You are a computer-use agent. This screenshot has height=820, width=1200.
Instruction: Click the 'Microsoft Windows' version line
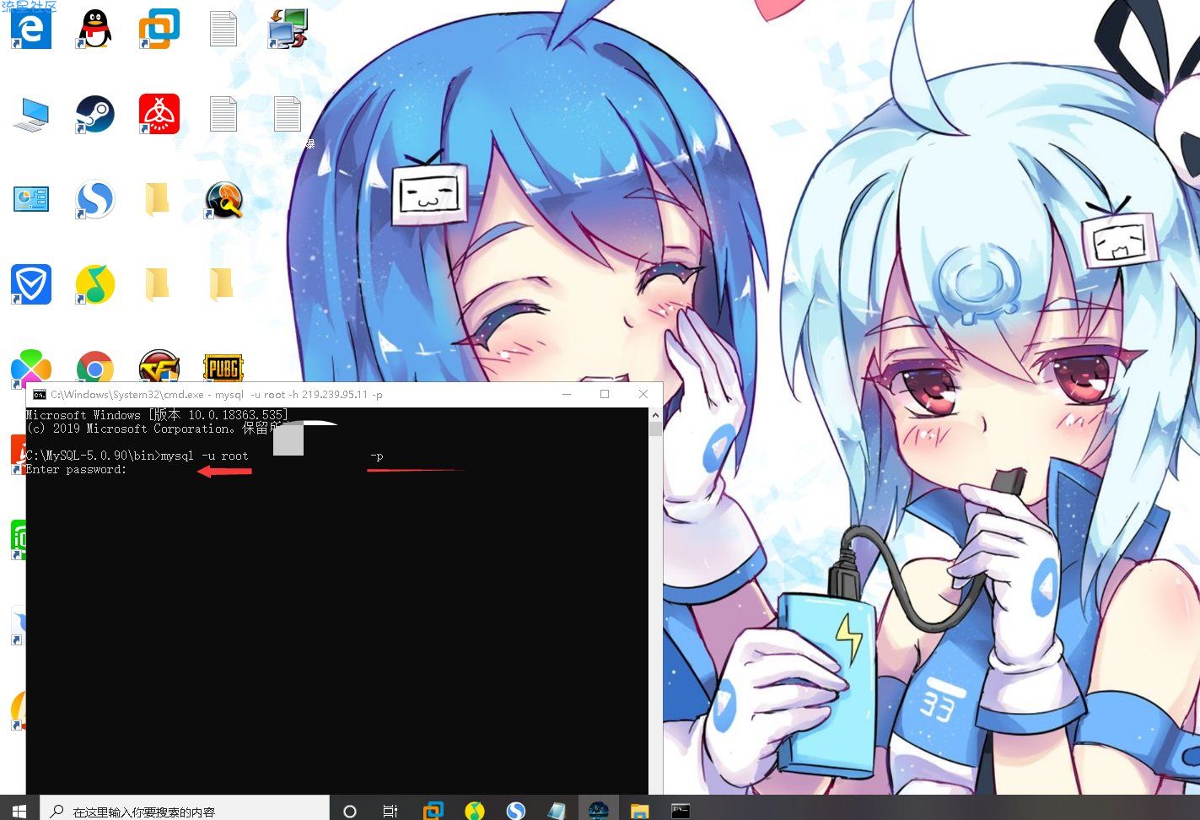coord(157,415)
